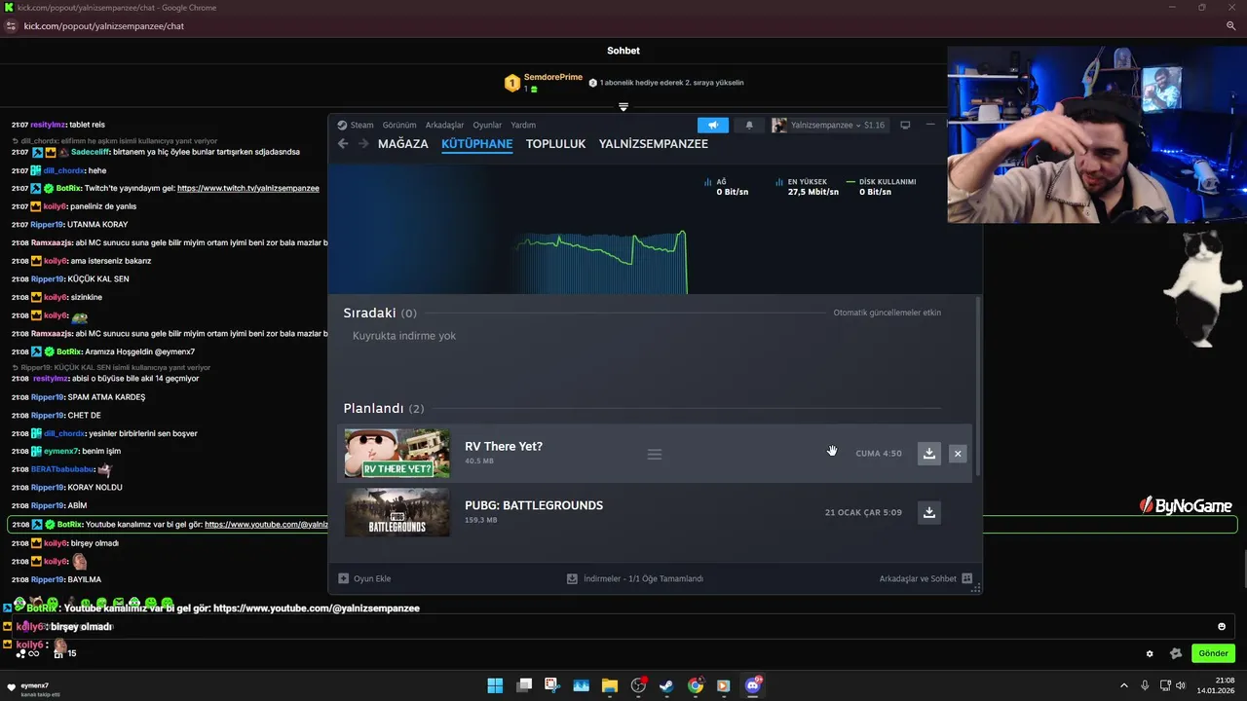Image resolution: width=1247 pixels, height=701 pixels.
Task: Show hidden system tray icons
Action: click(x=1123, y=685)
